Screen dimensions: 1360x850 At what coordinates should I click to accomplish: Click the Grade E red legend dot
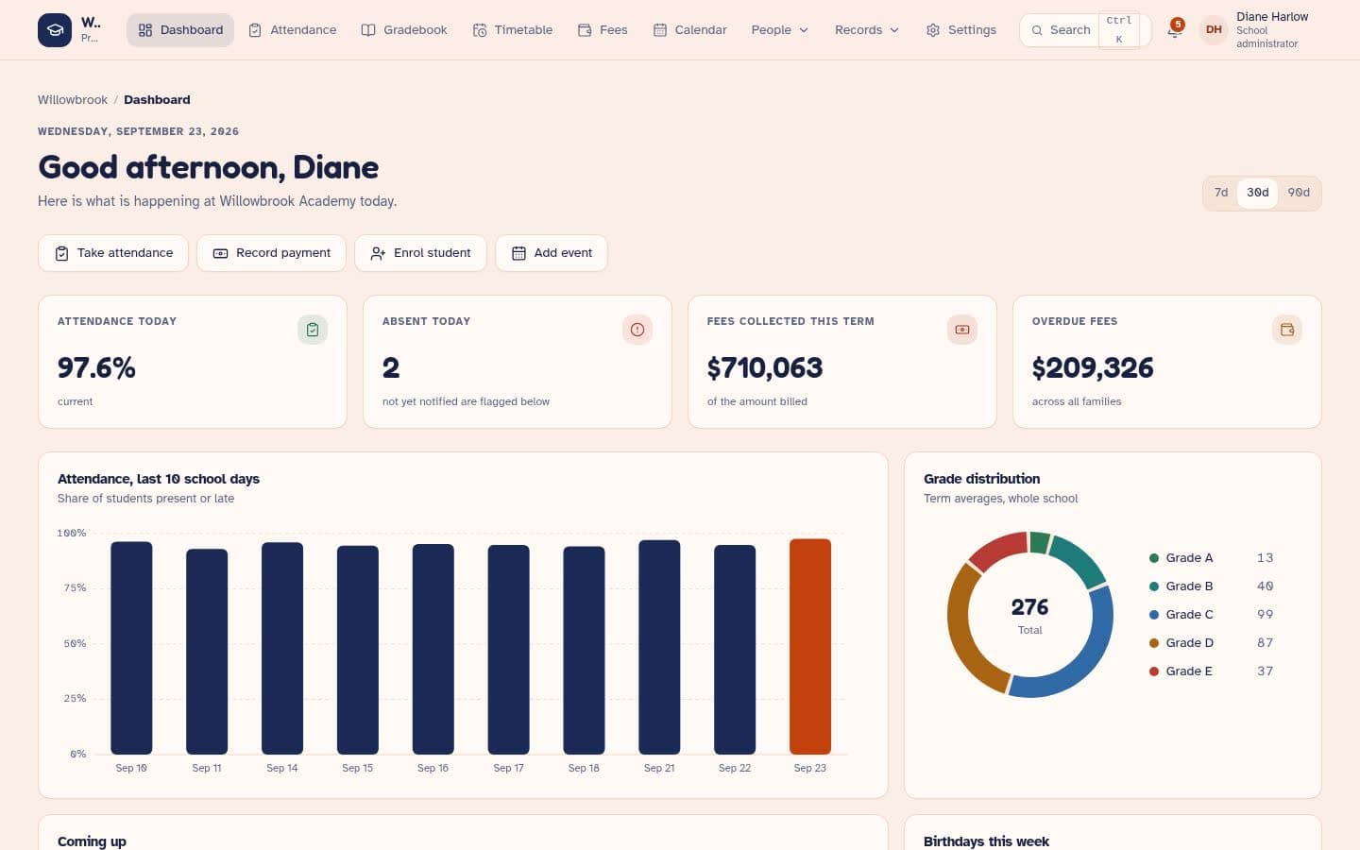1154,671
